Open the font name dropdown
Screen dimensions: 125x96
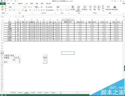(23, 7)
